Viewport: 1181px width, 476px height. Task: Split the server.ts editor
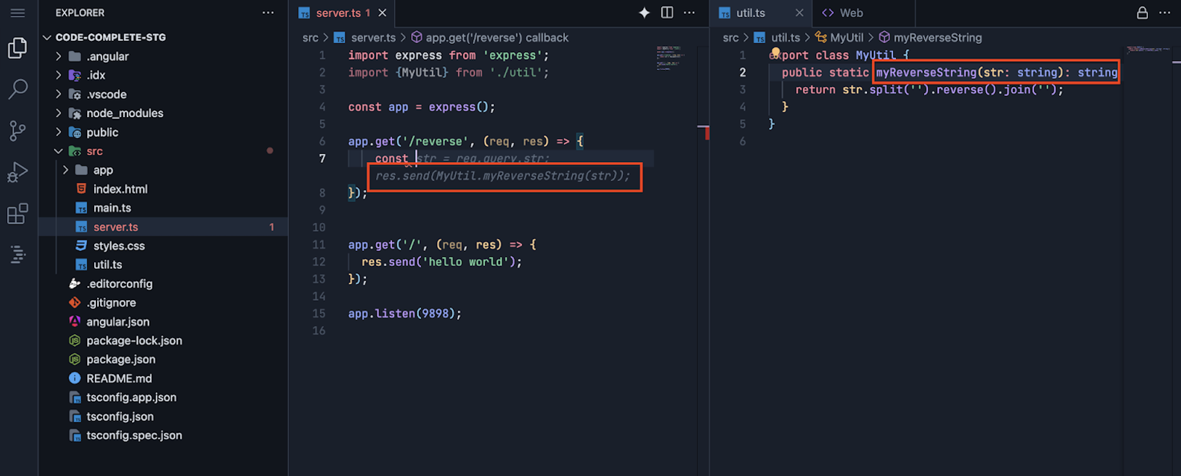pyautogui.click(x=667, y=12)
